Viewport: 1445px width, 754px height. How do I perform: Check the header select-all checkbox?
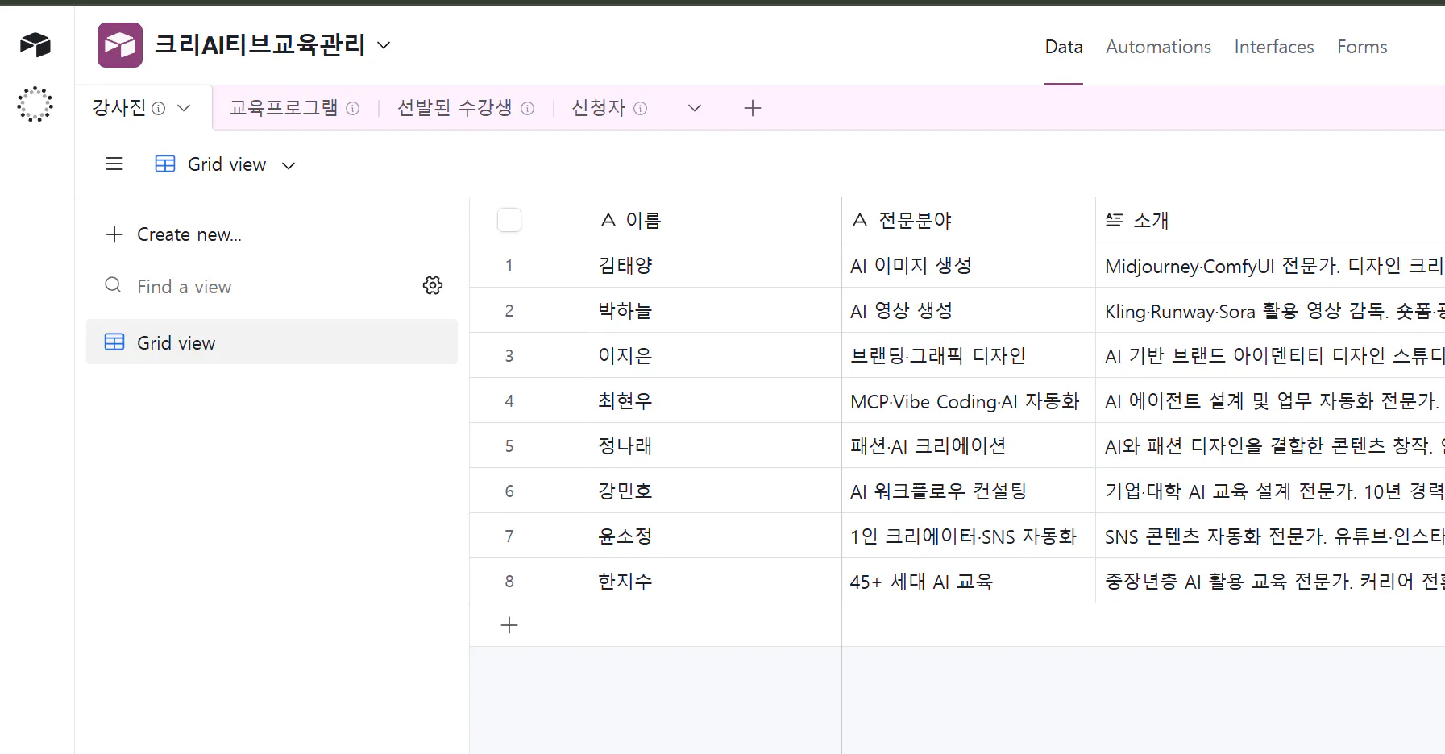tap(509, 219)
